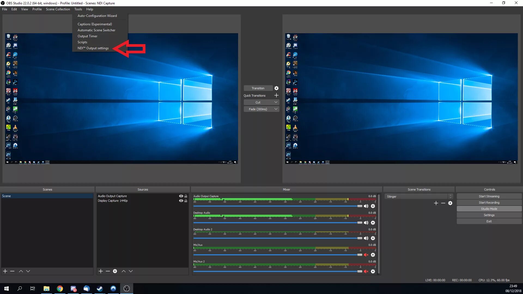Screen dimensions: 523x294
Task: Click Start Streaming button
Action: point(489,196)
